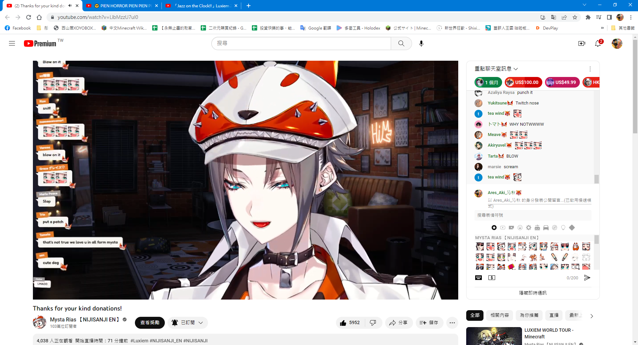This screenshot has height=345, width=638.
Task: Open the US$100.00 Super Chat ticker
Action: [x=523, y=82]
